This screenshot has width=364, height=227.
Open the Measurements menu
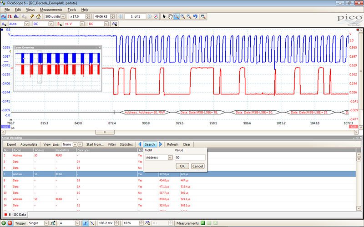point(51,9)
